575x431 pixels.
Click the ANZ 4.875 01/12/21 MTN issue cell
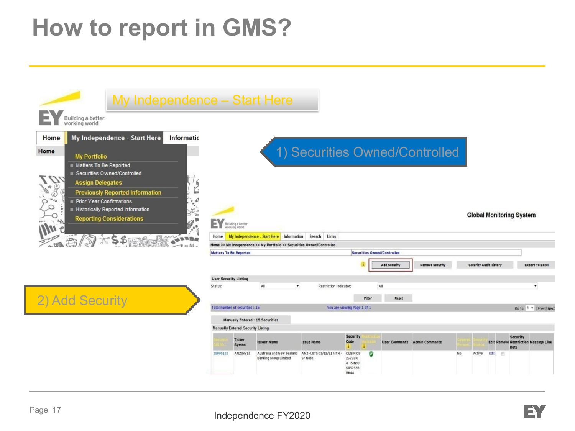[321, 356]
